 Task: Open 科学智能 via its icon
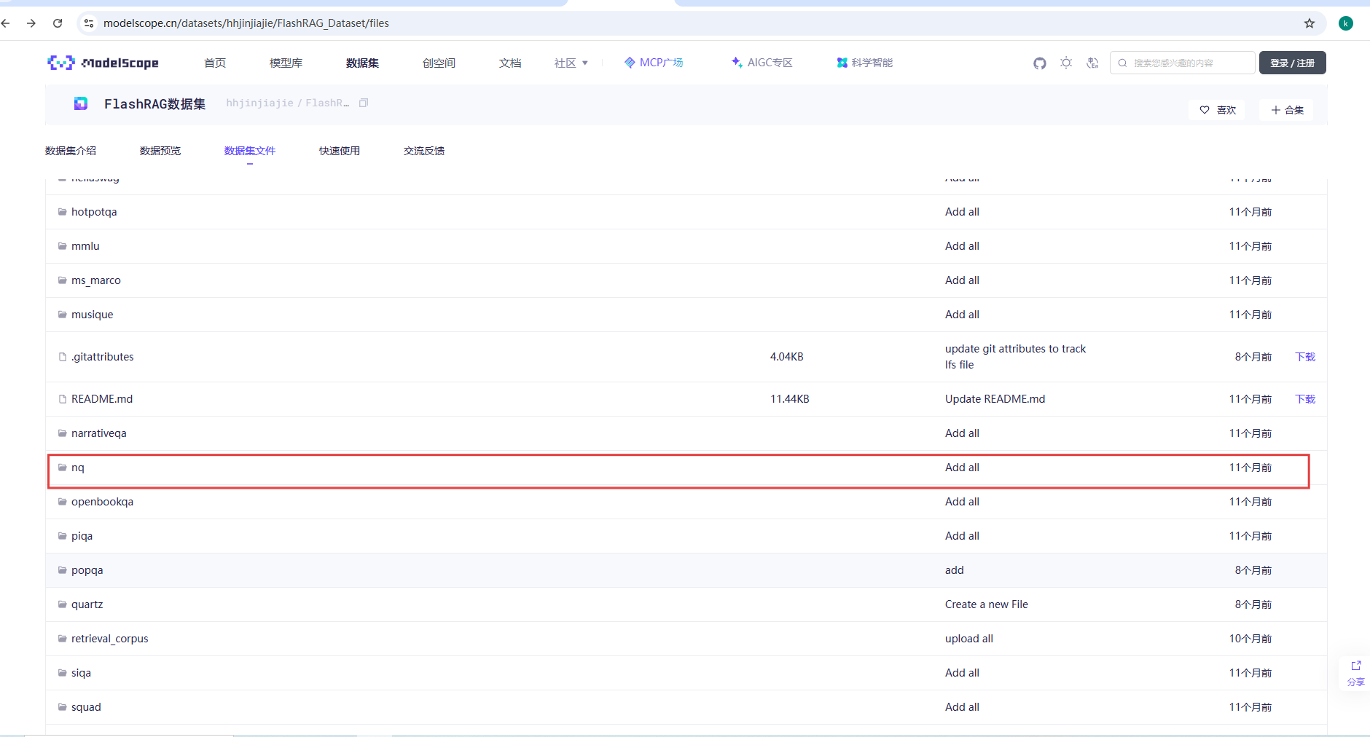[x=839, y=63]
